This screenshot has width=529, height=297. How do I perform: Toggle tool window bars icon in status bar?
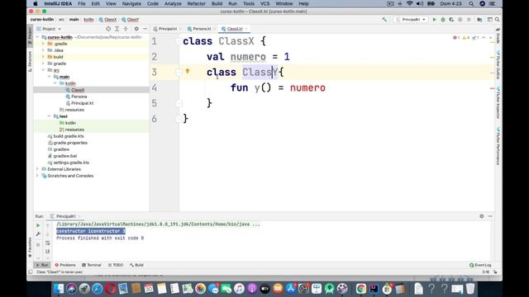click(31, 271)
